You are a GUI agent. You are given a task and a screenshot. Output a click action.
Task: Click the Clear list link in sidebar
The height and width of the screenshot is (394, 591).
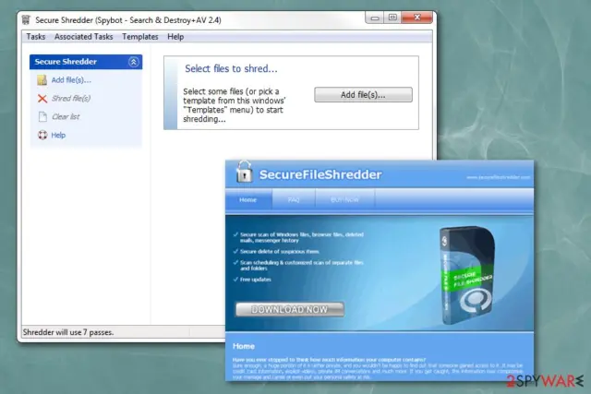(66, 117)
